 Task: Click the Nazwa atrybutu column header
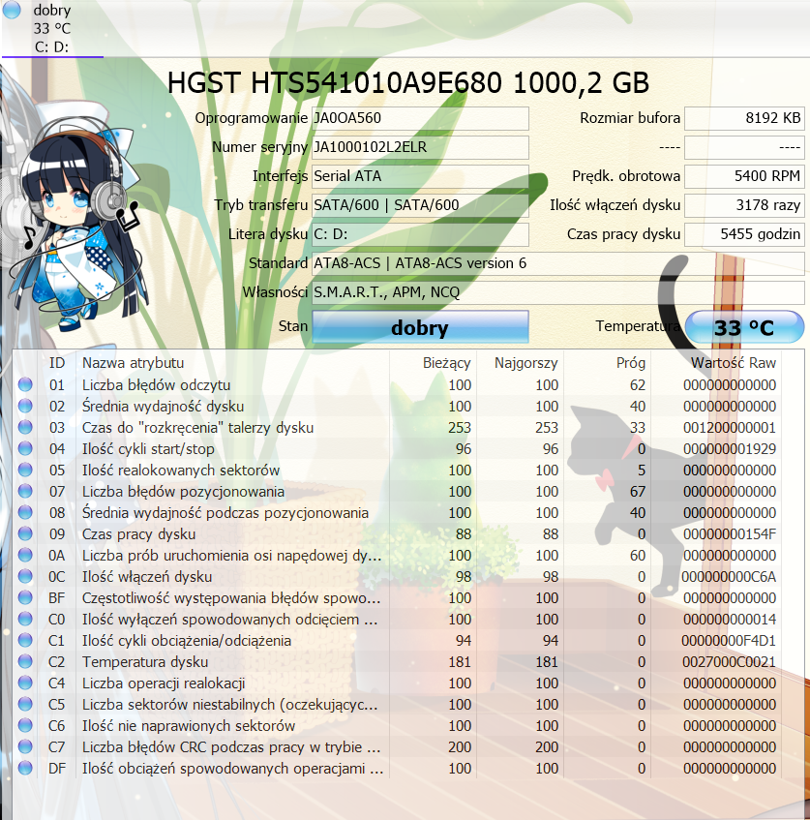click(x=232, y=363)
